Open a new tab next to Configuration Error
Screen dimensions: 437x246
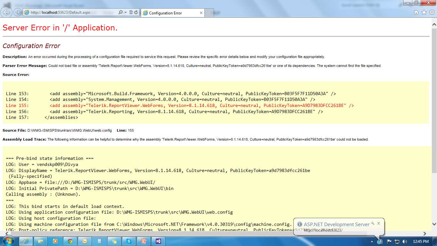click(210, 13)
